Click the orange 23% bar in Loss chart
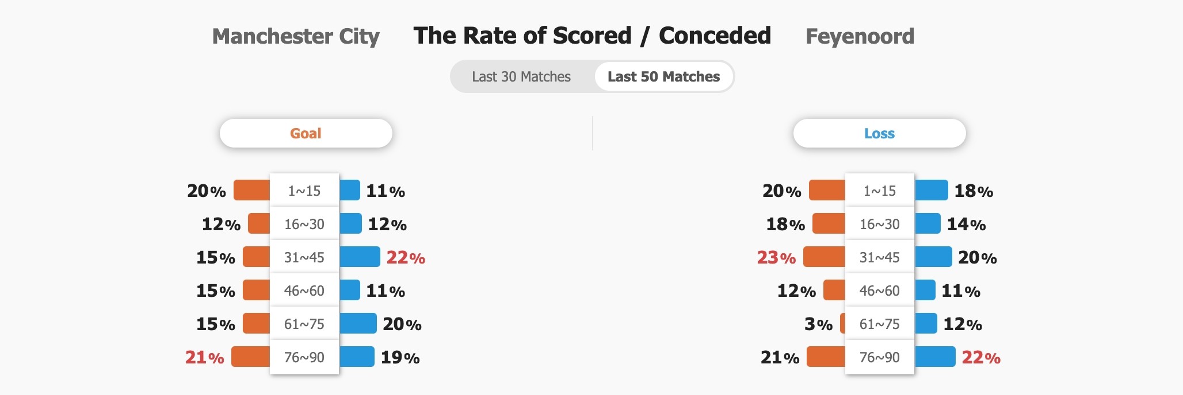The height and width of the screenshot is (395, 1183). pyautogui.click(x=825, y=257)
